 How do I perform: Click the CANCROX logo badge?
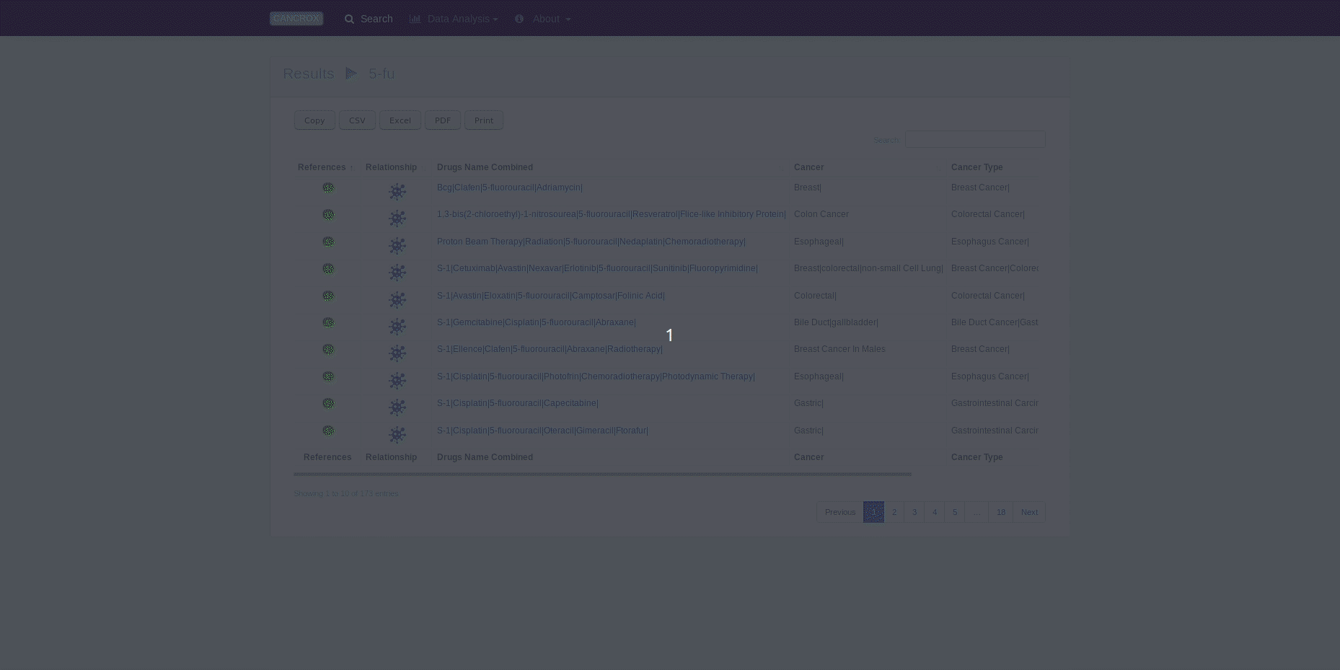tap(296, 18)
